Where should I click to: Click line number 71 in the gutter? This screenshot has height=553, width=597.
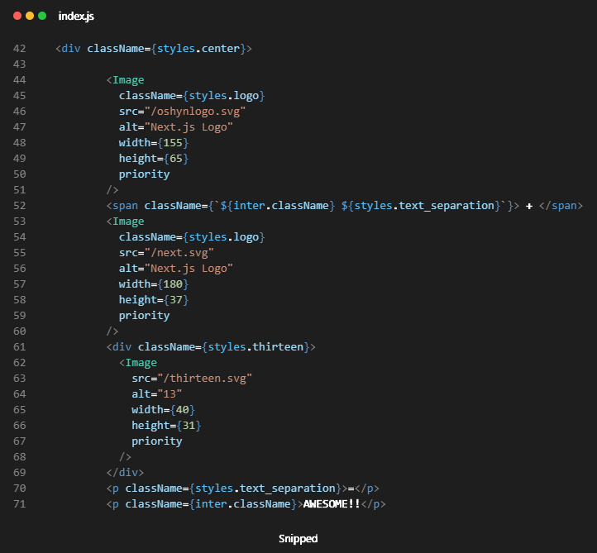click(19, 504)
